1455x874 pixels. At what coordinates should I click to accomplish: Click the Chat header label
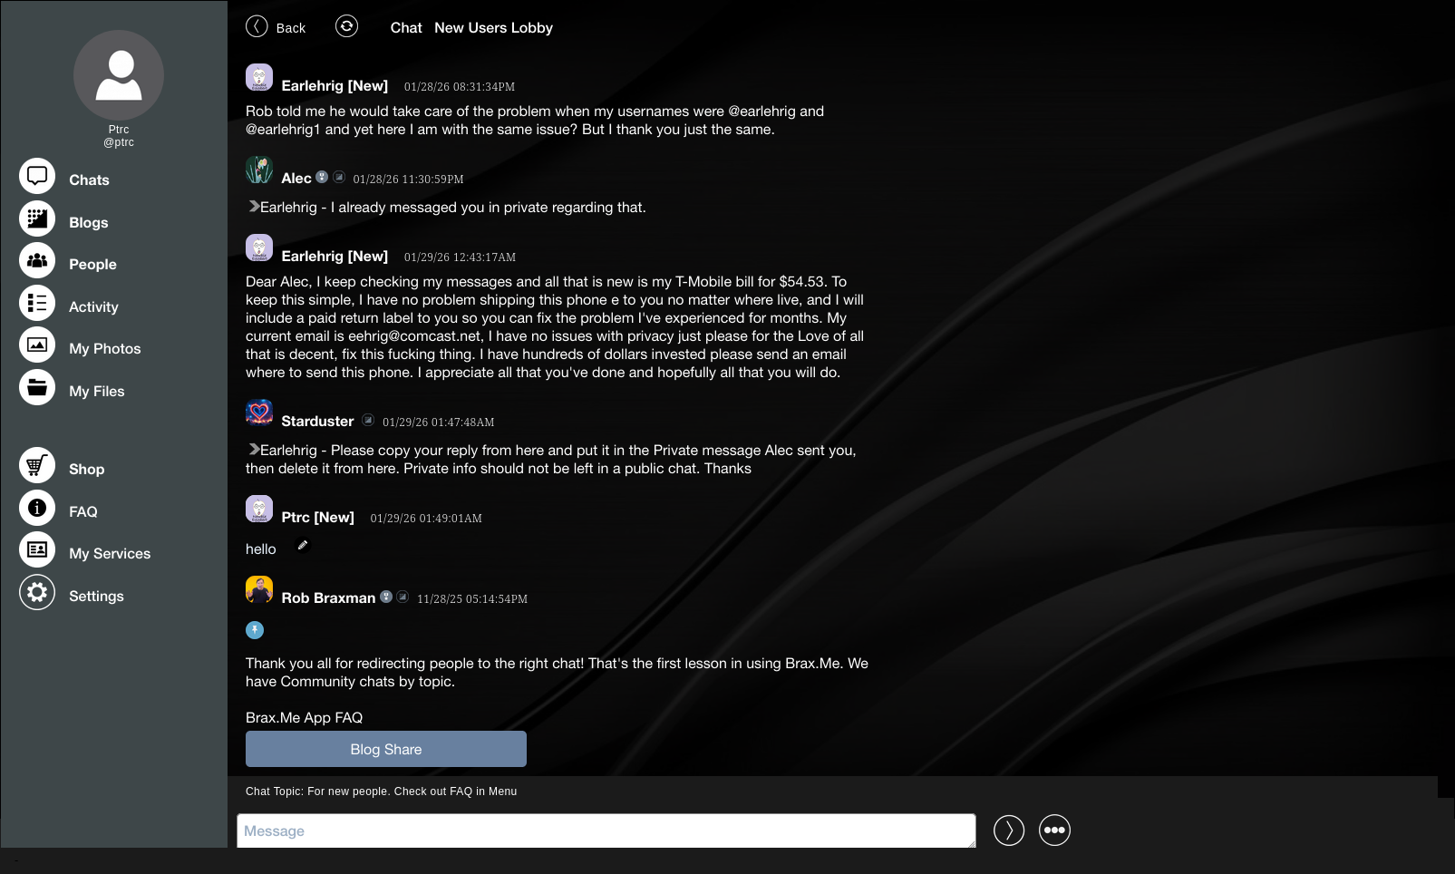(406, 27)
